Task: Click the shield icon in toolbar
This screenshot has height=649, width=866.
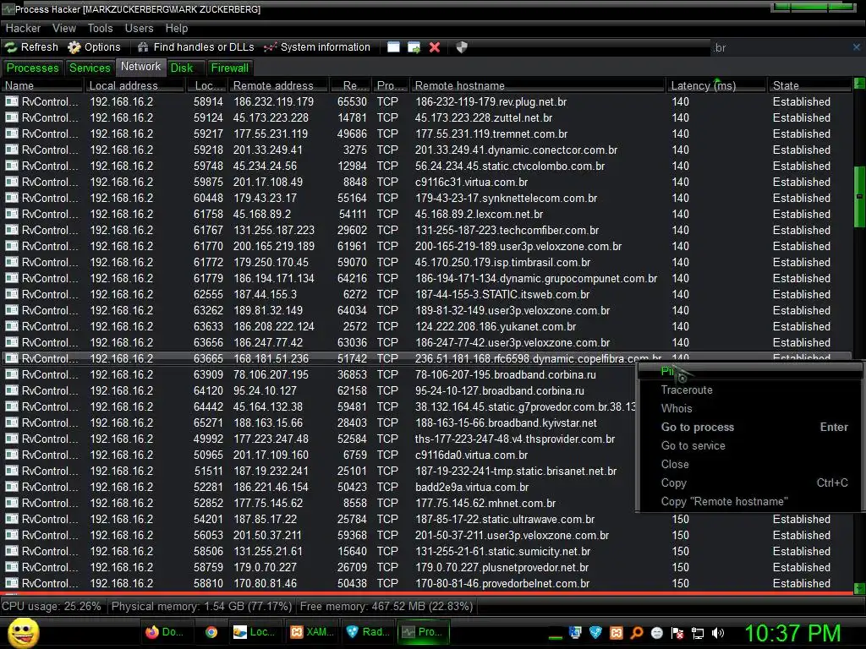Action: (x=462, y=47)
